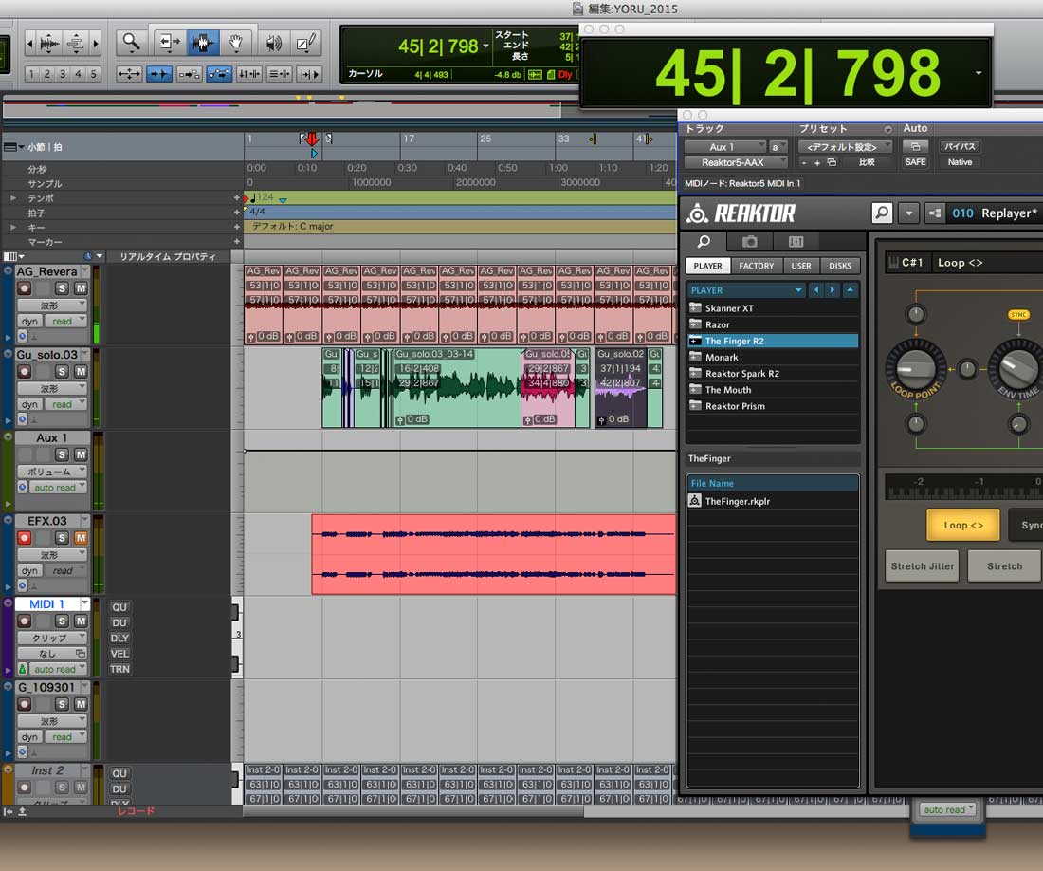Open preset menu デフォルト設定
The height and width of the screenshot is (871, 1043).
(846, 146)
